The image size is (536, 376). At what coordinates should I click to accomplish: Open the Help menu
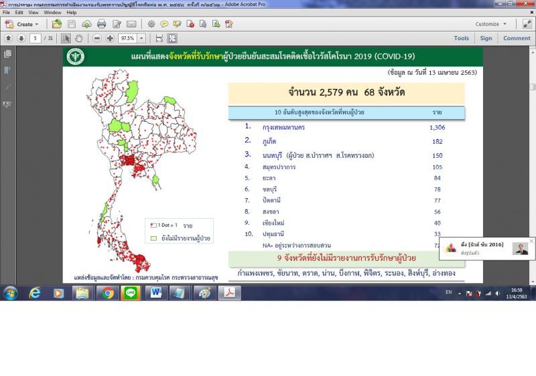pyautogui.click(x=72, y=12)
